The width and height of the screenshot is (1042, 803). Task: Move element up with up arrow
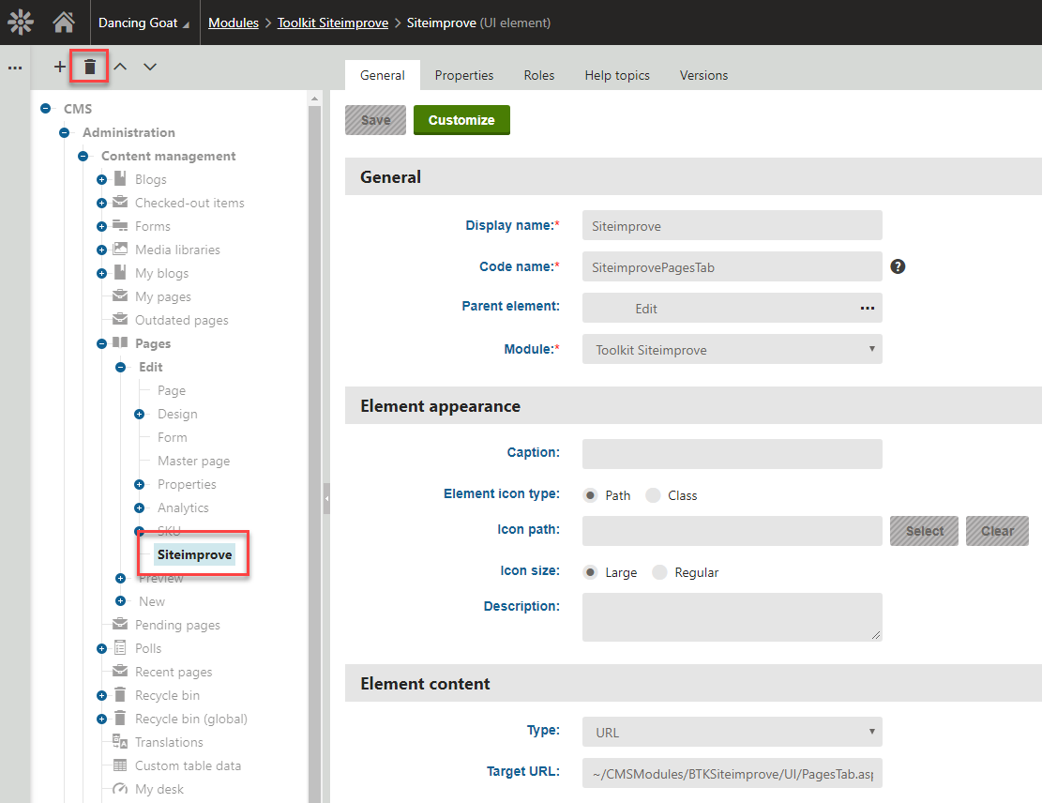click(120, 67)
